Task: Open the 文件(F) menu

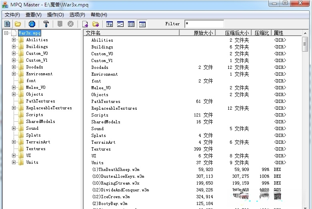Action: [12, 15]
